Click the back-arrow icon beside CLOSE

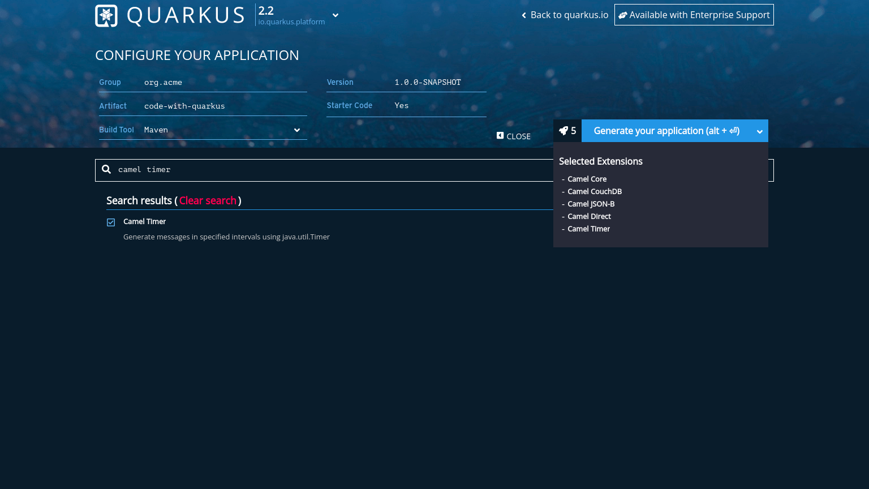coord(500,135)
